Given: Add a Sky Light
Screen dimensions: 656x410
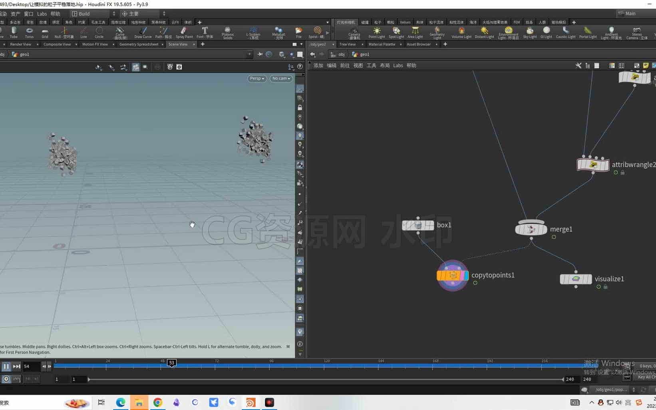Looking at the screenshot, I should 530,33.
